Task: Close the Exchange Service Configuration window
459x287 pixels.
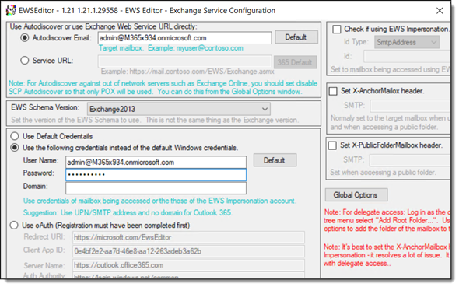Action: (x=440, y=11)
